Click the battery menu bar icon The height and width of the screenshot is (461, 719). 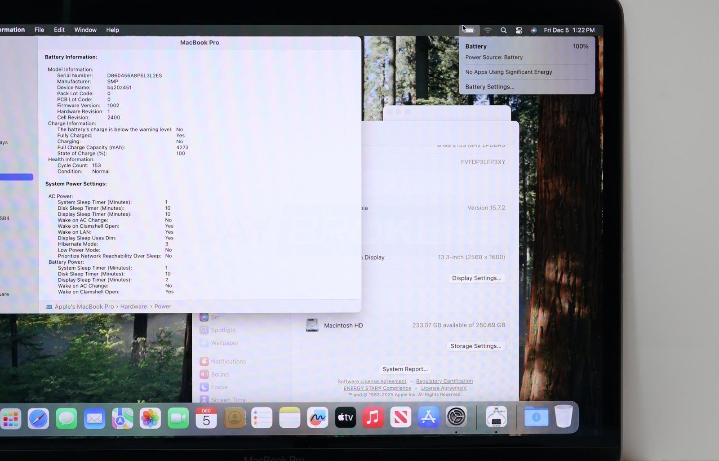[469, 30]
